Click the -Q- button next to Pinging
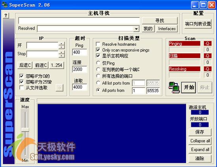The image size is (217, 167). (208, 43)
